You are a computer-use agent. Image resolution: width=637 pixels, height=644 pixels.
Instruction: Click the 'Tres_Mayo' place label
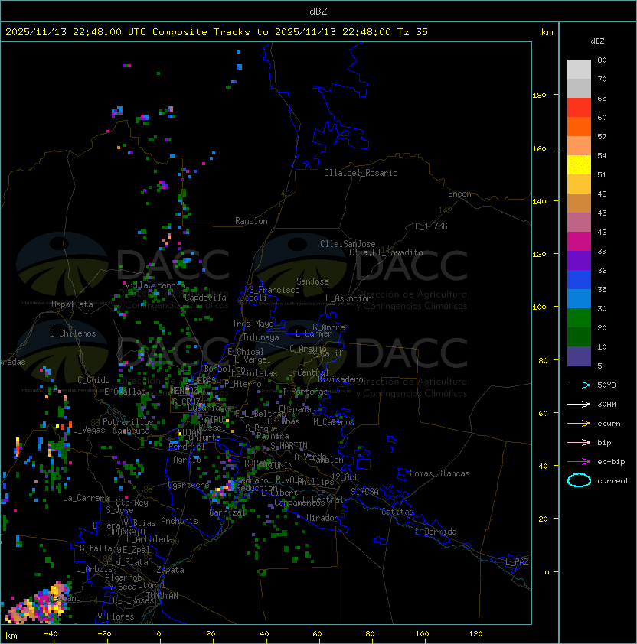253,324
